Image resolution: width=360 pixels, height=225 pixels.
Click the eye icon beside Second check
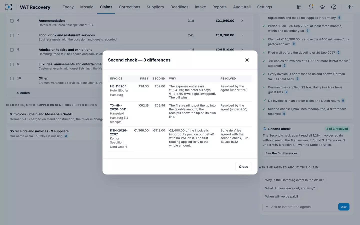tap(264, 129)
